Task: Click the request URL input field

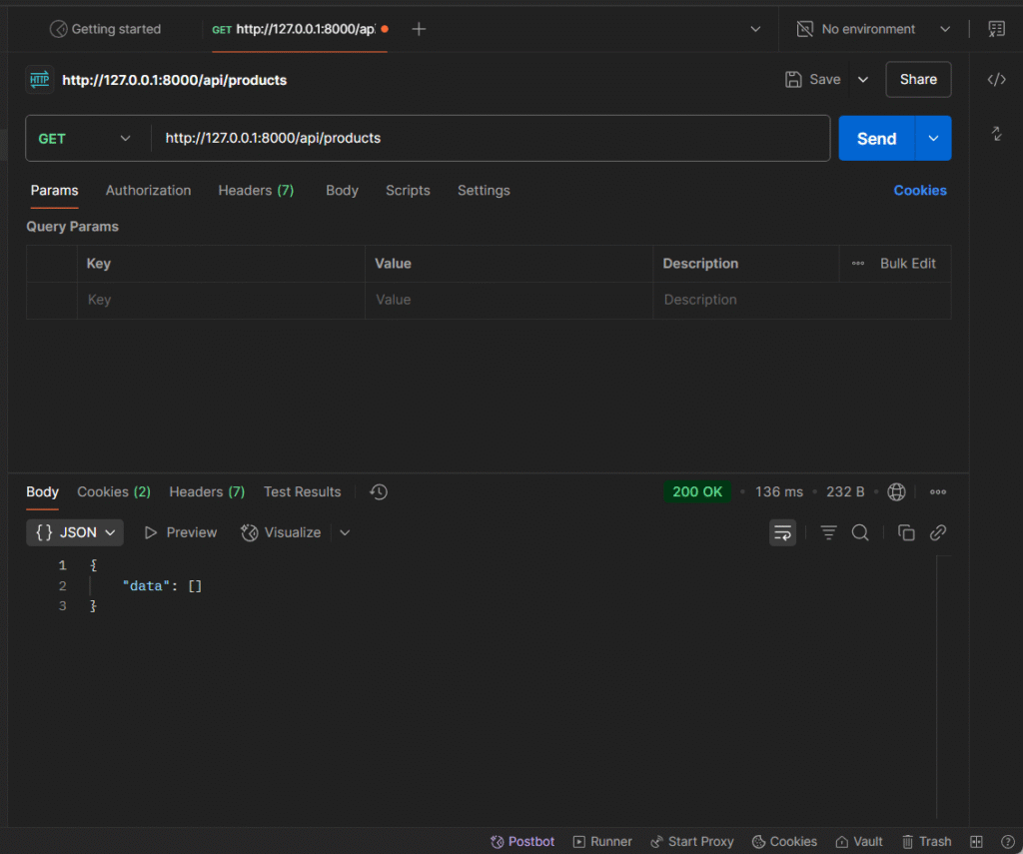Action: click(490, 139)
